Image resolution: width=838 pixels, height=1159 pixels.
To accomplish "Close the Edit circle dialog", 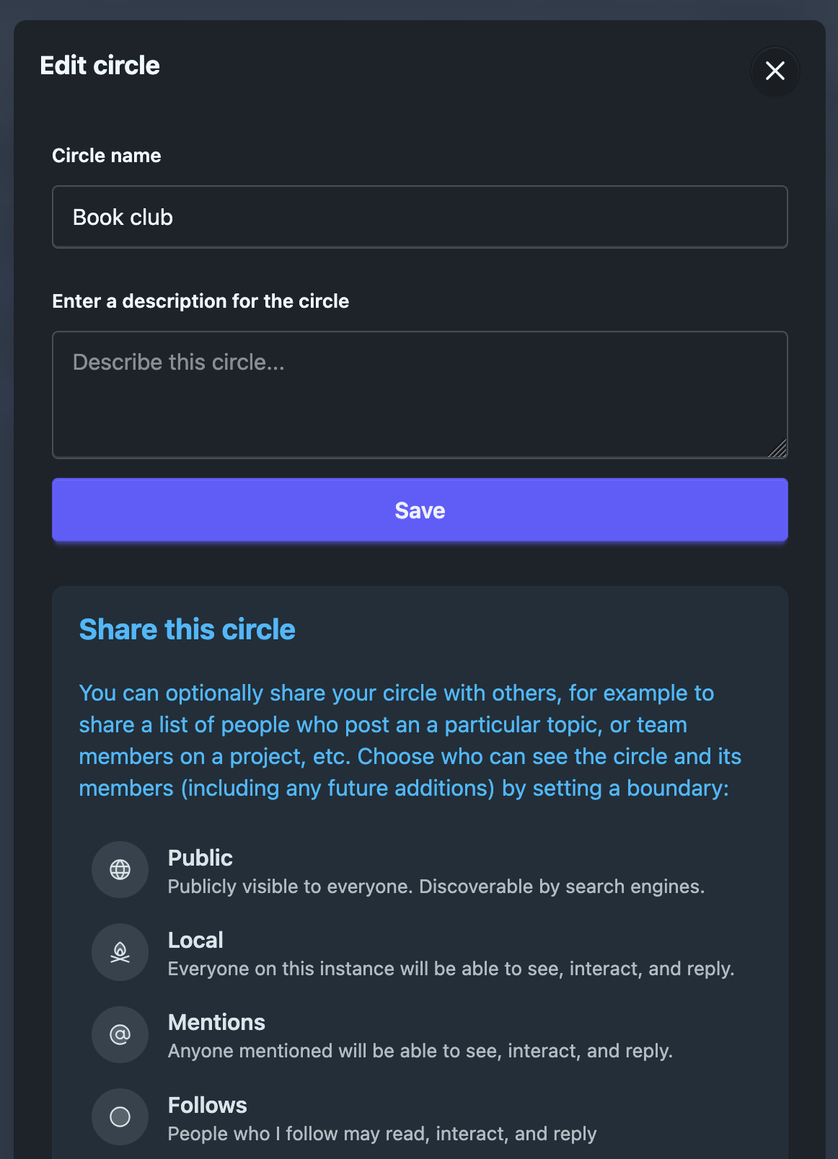I will tap(775, 71).
